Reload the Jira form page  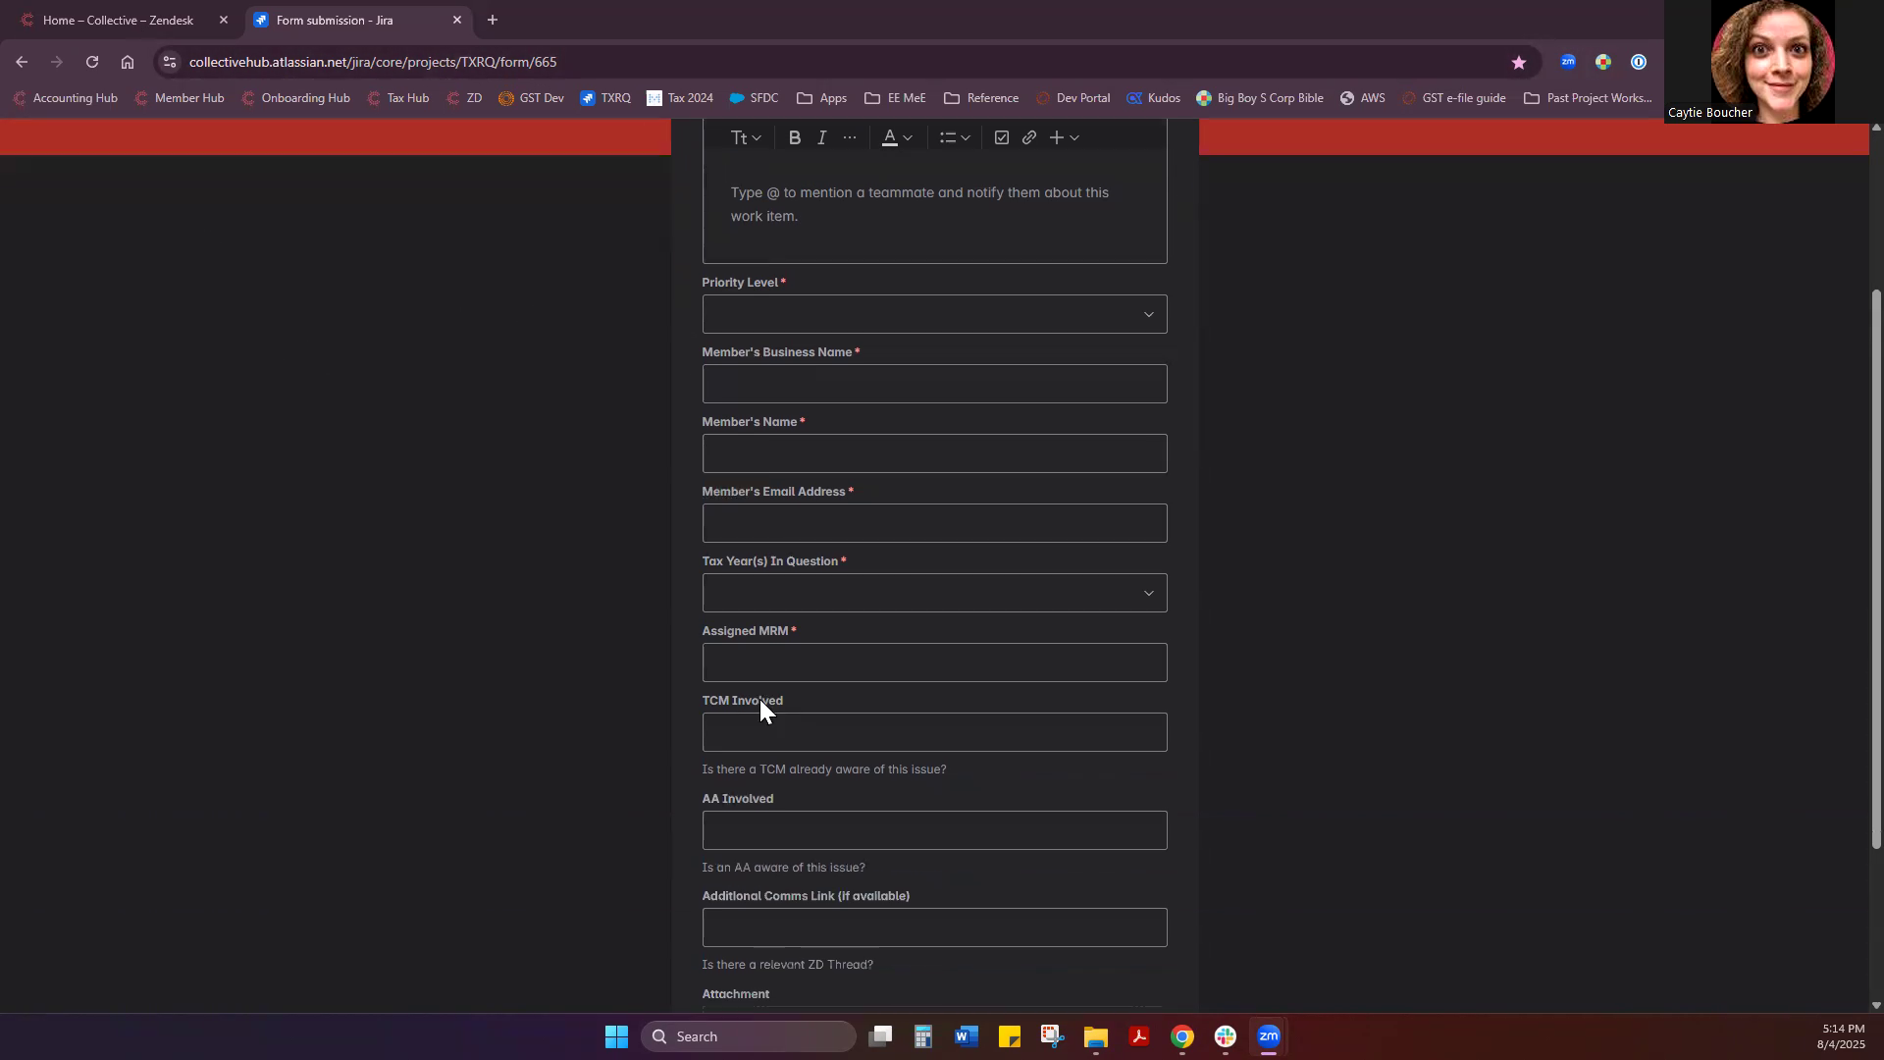coord(92,62)
